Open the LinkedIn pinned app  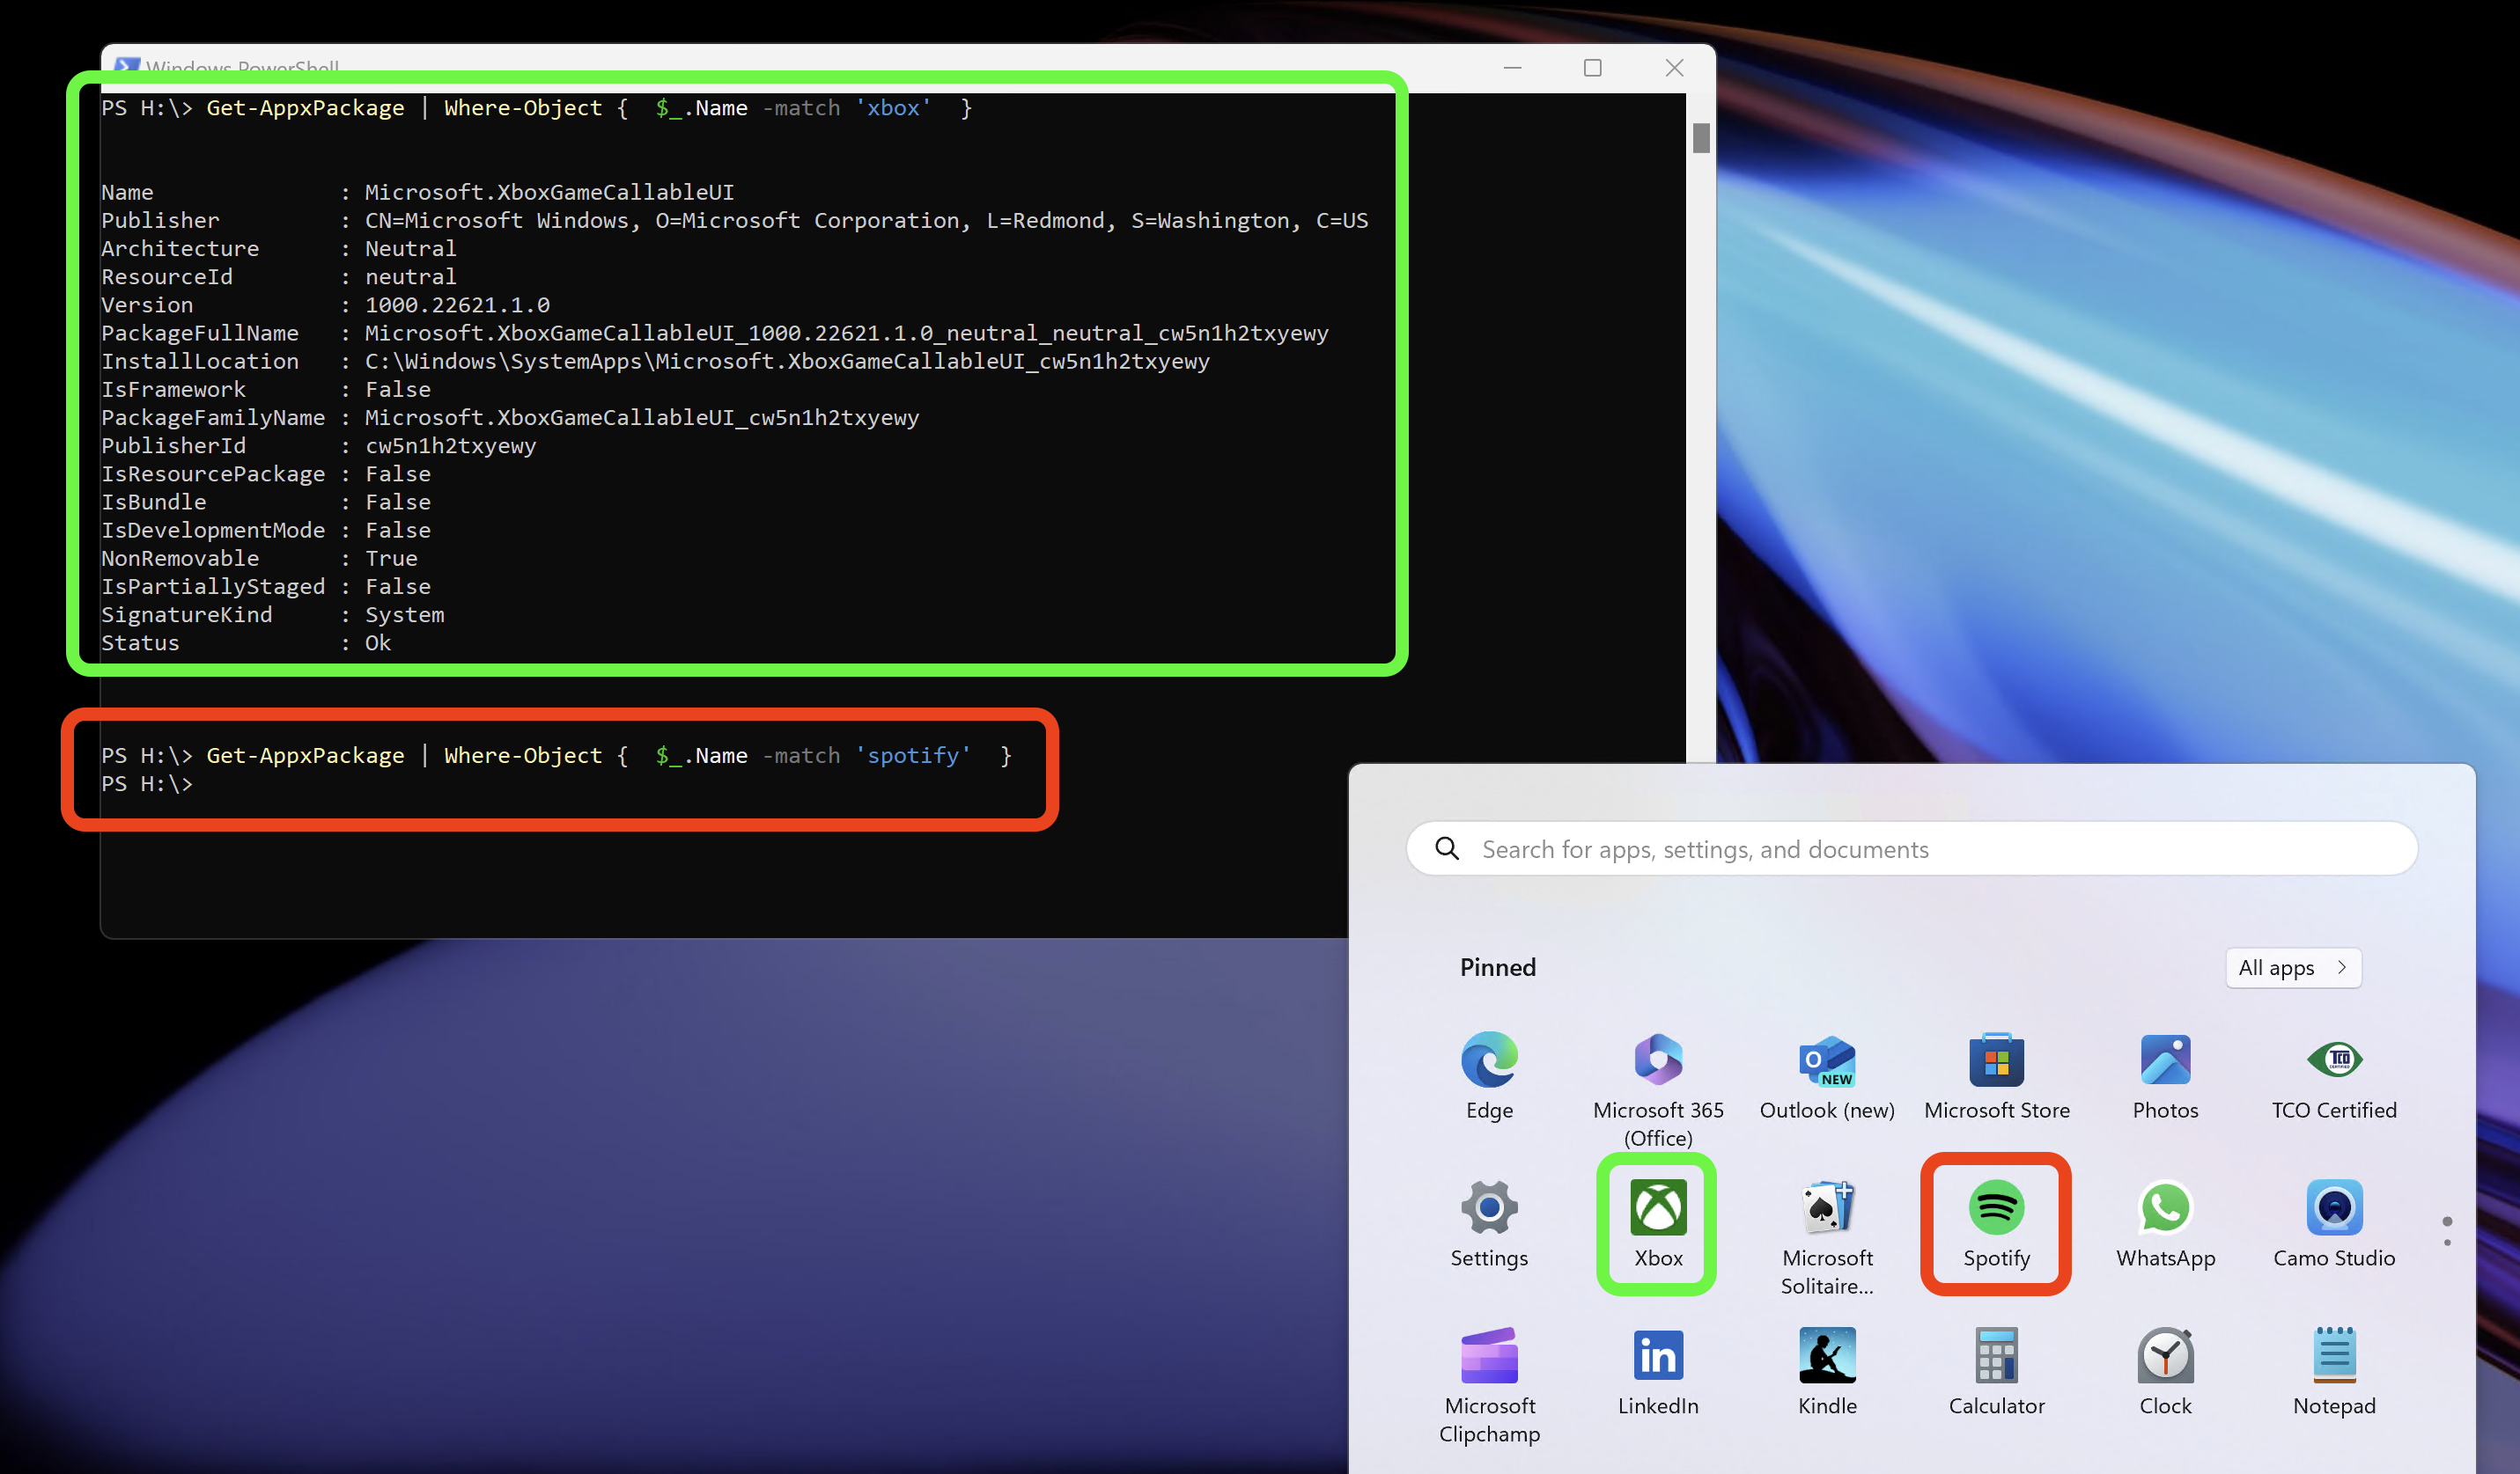(1658, 1371)
